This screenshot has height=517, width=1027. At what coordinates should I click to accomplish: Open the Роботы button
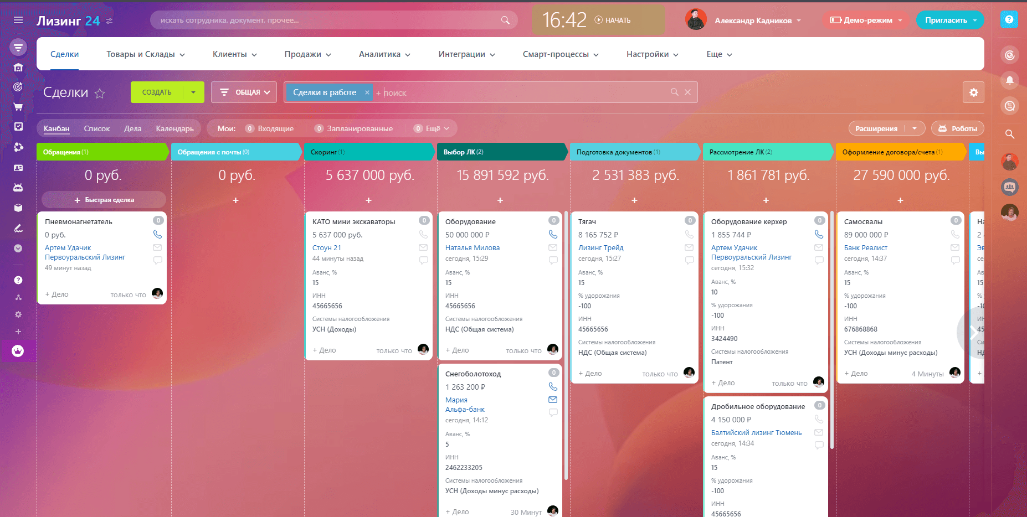958,128
